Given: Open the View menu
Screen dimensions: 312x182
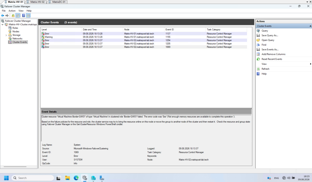Looking at the screenshot, I should pyautogui.click(x=21, y=11).
